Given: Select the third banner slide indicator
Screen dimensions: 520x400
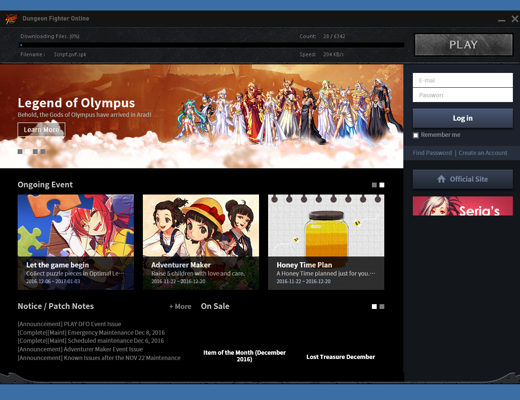Looking at the screenshot, I should point(35,152).
